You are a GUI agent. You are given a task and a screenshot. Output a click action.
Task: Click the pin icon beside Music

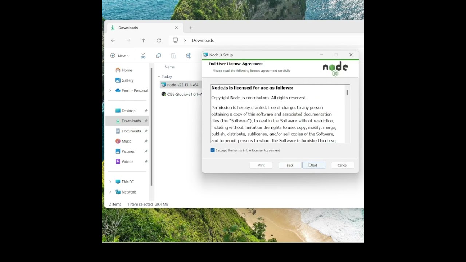tap(146, 141)
